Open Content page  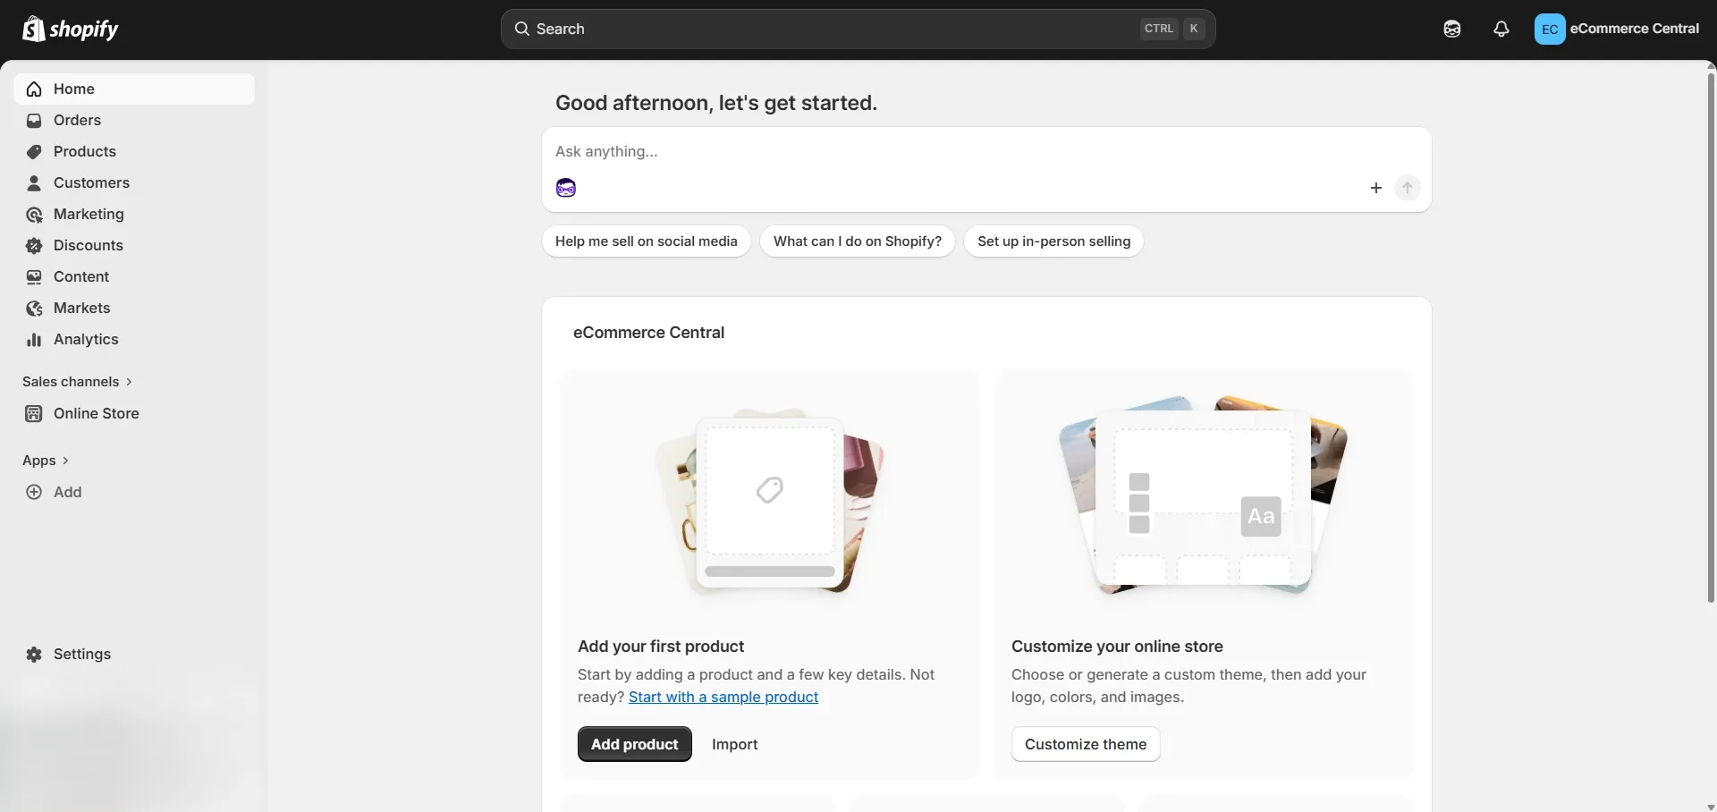coord(134,277)
